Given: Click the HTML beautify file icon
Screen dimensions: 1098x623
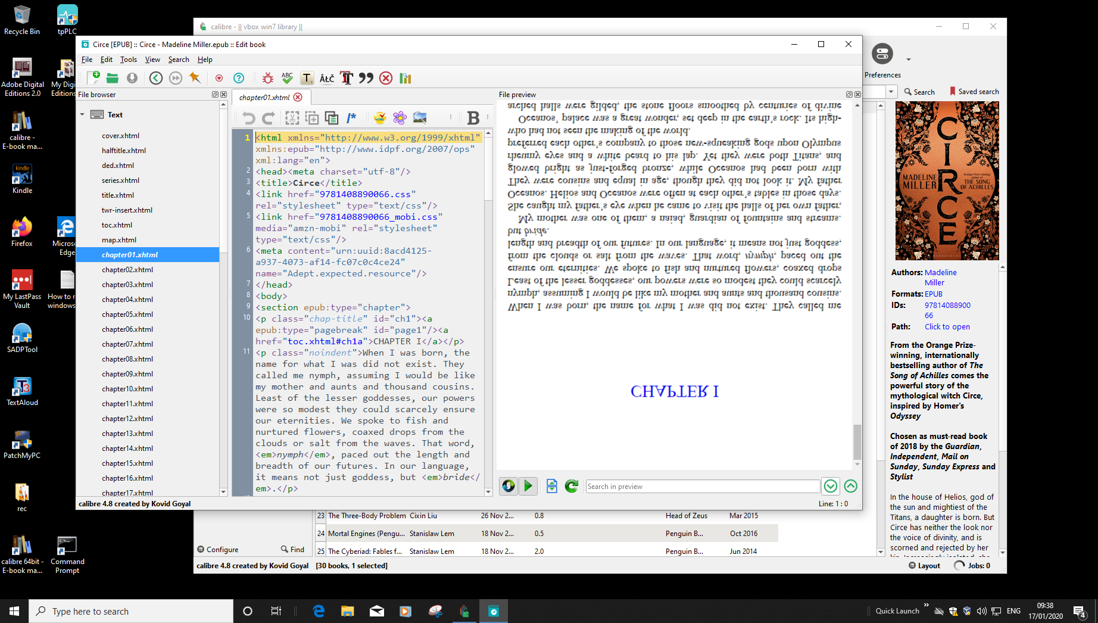Looking at the screenshot, I should point(380,118).
